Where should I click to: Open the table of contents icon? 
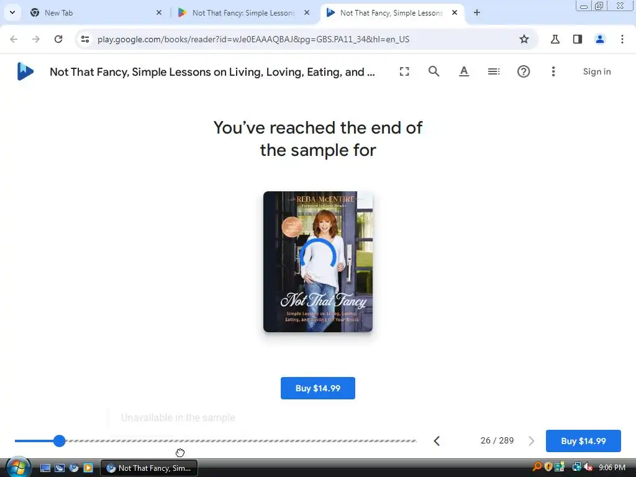coord(493,71)
